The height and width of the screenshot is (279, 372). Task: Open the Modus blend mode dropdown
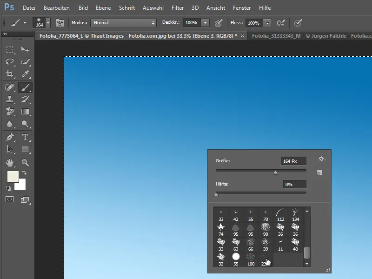(x=123, y=23)
